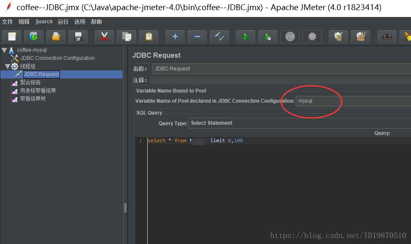Screen dimensions: 411x244
Task: Select coffee-mysql test plan in tree
Action: pyautogui.click(x=32, y=50)
